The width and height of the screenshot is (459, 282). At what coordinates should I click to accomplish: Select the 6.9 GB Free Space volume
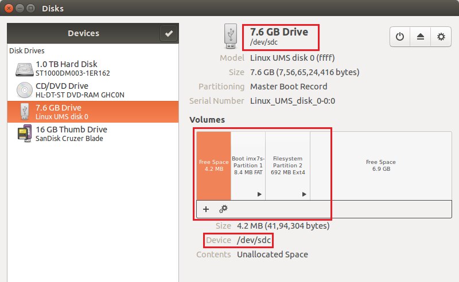click(x=381, y=166)
